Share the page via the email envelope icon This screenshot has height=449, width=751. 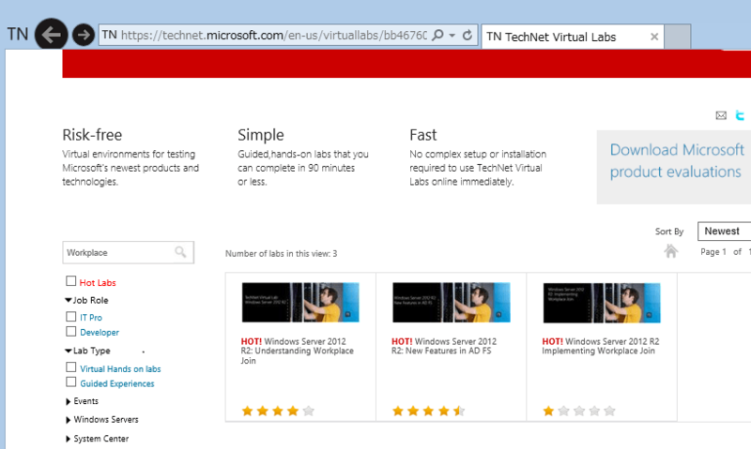tap(721, 115)
